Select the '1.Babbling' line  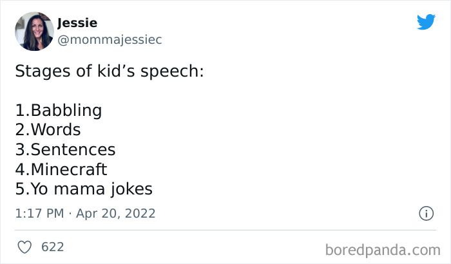coord(59,110)
